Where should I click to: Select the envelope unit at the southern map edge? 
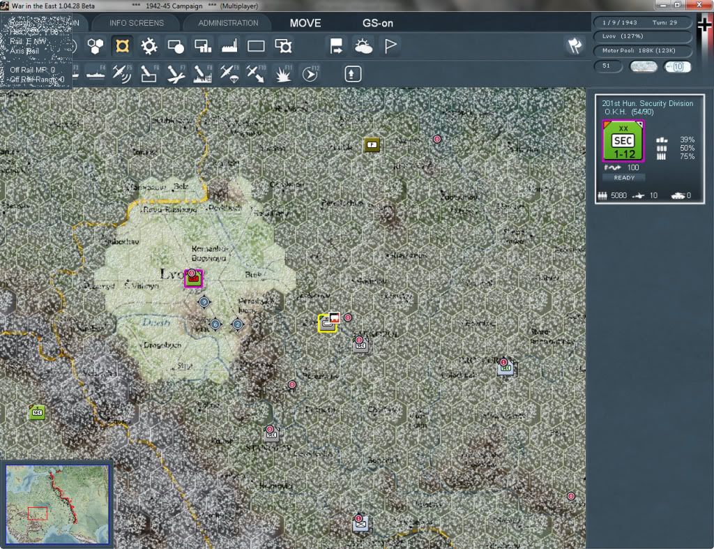pos(360,522)
